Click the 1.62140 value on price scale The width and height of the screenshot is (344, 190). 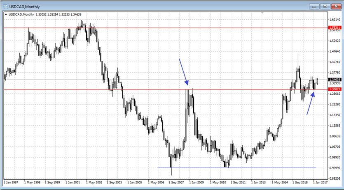334,19
